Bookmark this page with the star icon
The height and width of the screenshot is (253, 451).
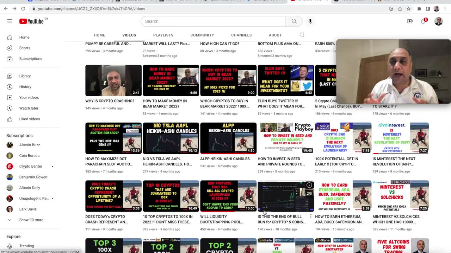click(x=408, y=9)
